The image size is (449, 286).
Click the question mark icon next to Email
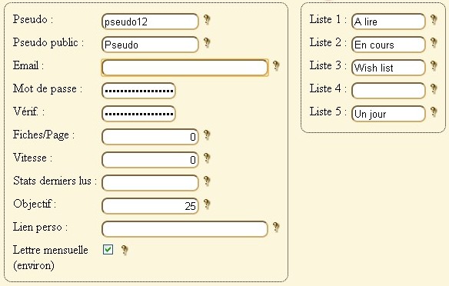coord(276,66)
